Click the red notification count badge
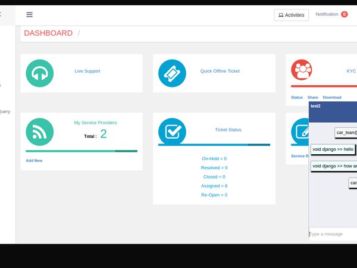The image size is (357, 268). click(x=345, y=14)
